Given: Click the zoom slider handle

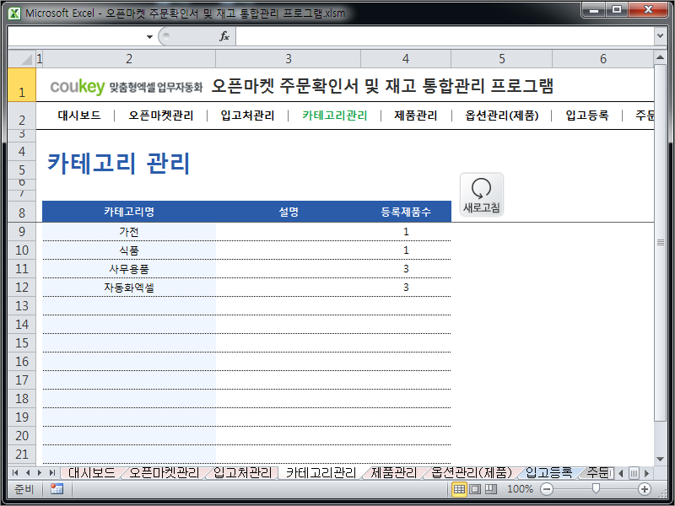Looking at the screenshot, I should (596, 488).
